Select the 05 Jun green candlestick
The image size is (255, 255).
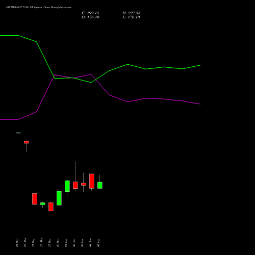(100, 185)
